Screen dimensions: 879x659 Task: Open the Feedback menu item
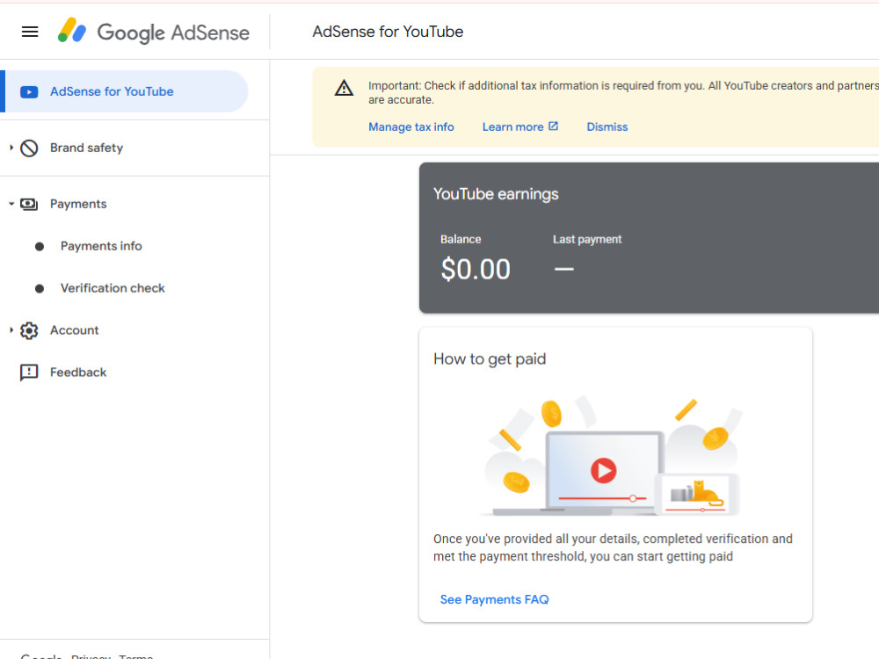coord(78,372)
